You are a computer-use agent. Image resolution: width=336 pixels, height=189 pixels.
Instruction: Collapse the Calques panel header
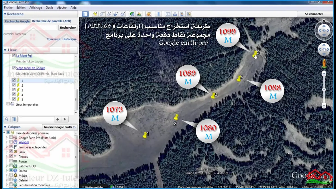[x=5, y=127]
